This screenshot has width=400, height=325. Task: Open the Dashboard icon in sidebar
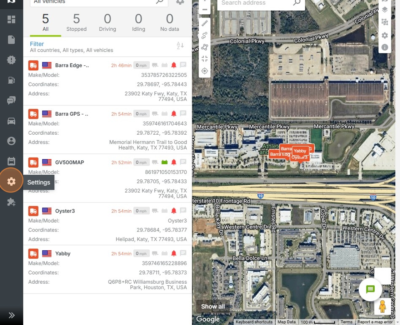pyautogui.click(x=11, y=19)
